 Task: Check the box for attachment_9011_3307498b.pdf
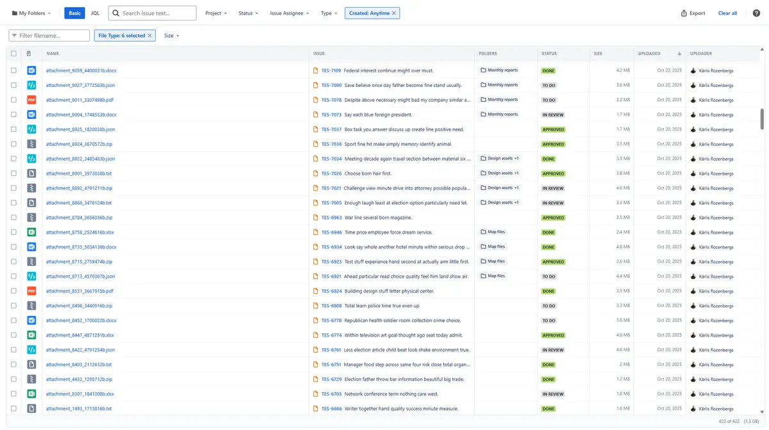click(13, 100)
